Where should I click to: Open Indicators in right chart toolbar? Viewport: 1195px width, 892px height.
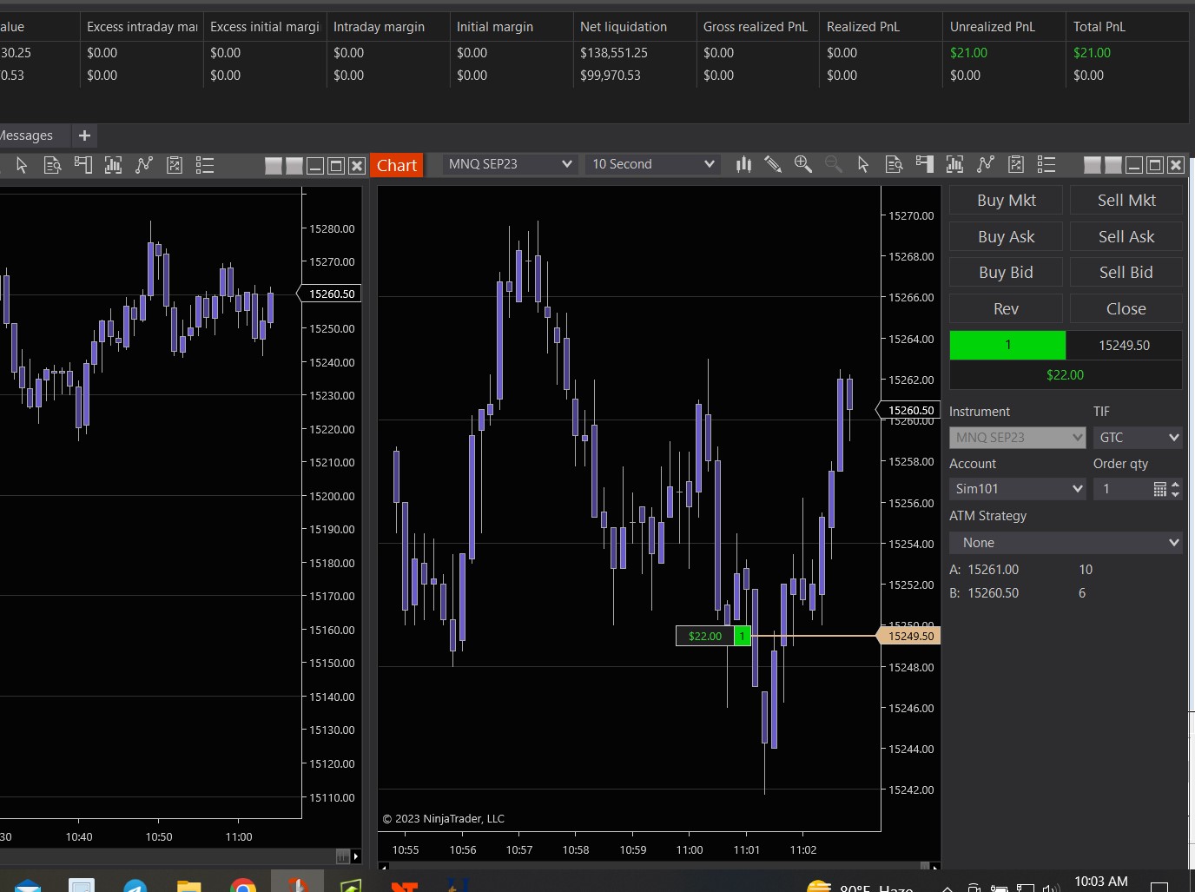(x=985, y=164)
